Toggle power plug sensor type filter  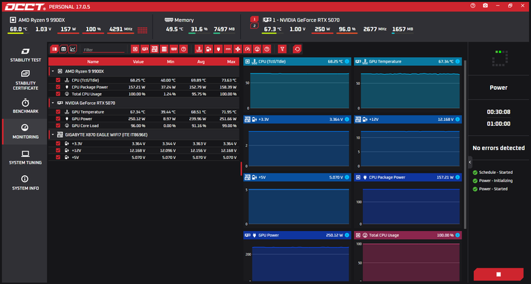tap(219, 50)
